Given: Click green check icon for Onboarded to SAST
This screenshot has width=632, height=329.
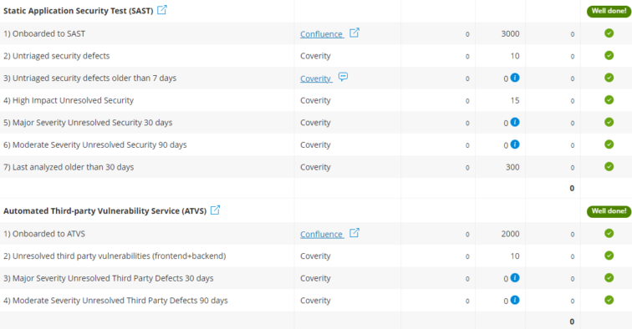Looking at the screenshot, I should tap(609, 33).
